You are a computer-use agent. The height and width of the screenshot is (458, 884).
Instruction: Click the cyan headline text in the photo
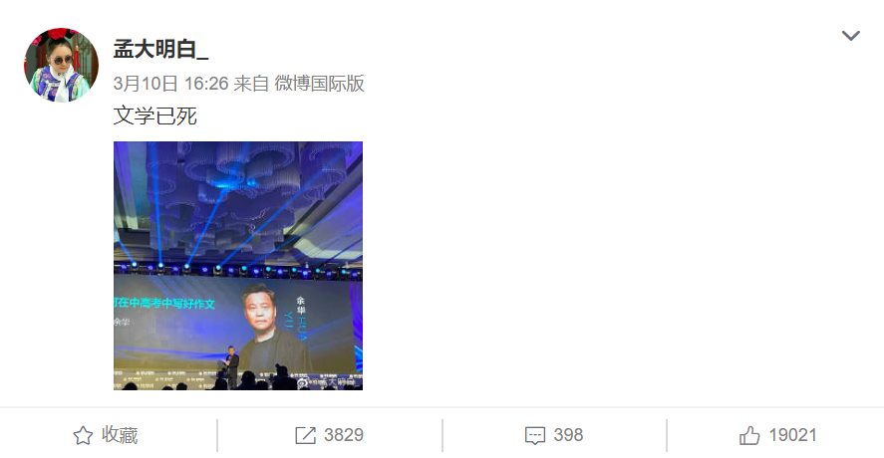(x=164, y=303)
